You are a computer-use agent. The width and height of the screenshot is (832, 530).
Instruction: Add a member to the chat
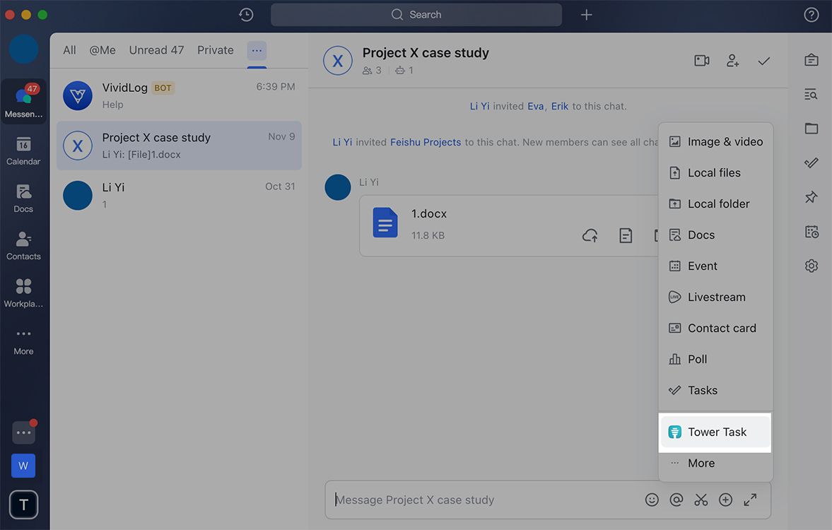[733, 61]
